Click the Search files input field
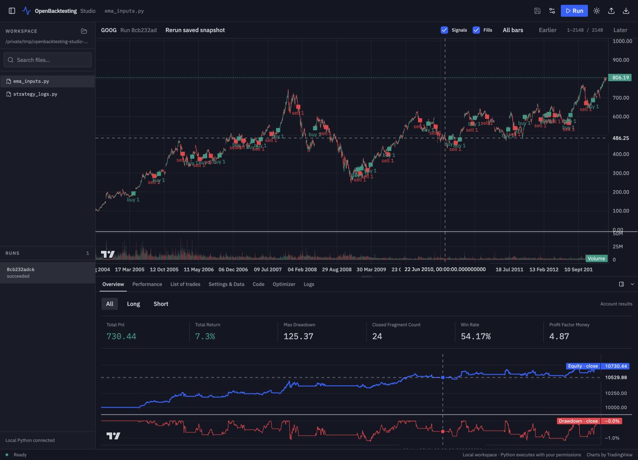Screen dimensions: 638x460 tap(48, 60)
